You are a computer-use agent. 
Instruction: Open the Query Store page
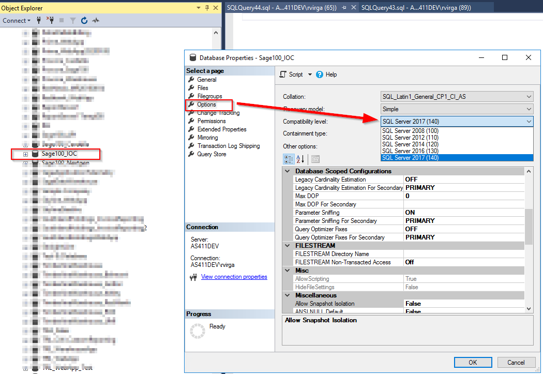pyautogui.click(x=211, y=154)
